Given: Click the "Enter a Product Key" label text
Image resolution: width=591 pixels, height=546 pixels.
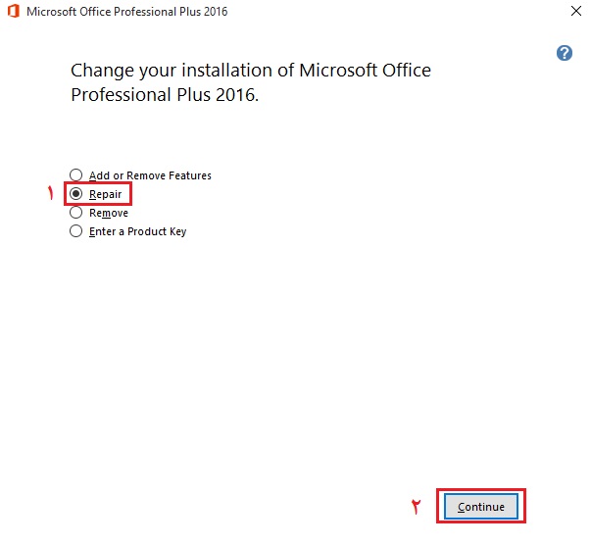Looking at the screenshot, I should coord(137,231).
